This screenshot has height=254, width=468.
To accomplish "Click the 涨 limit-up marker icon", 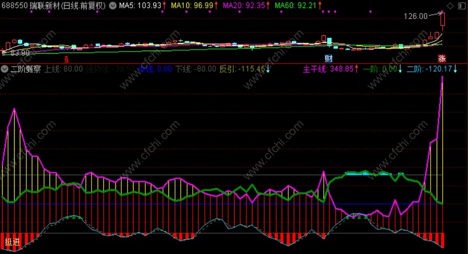I will coord(442,58).
